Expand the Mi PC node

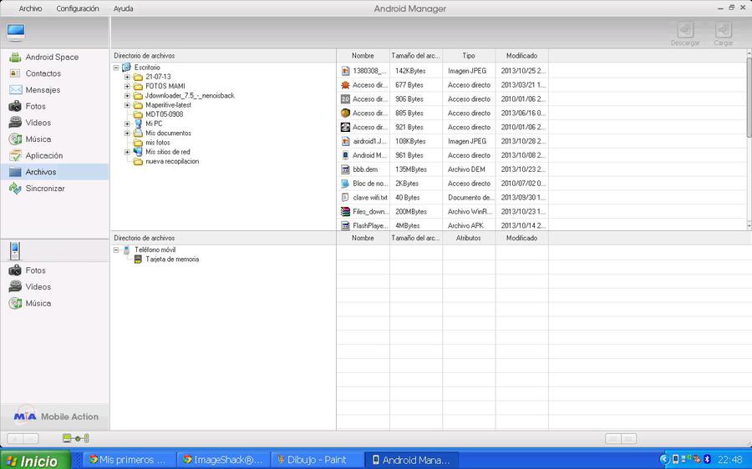click(127, 124)
